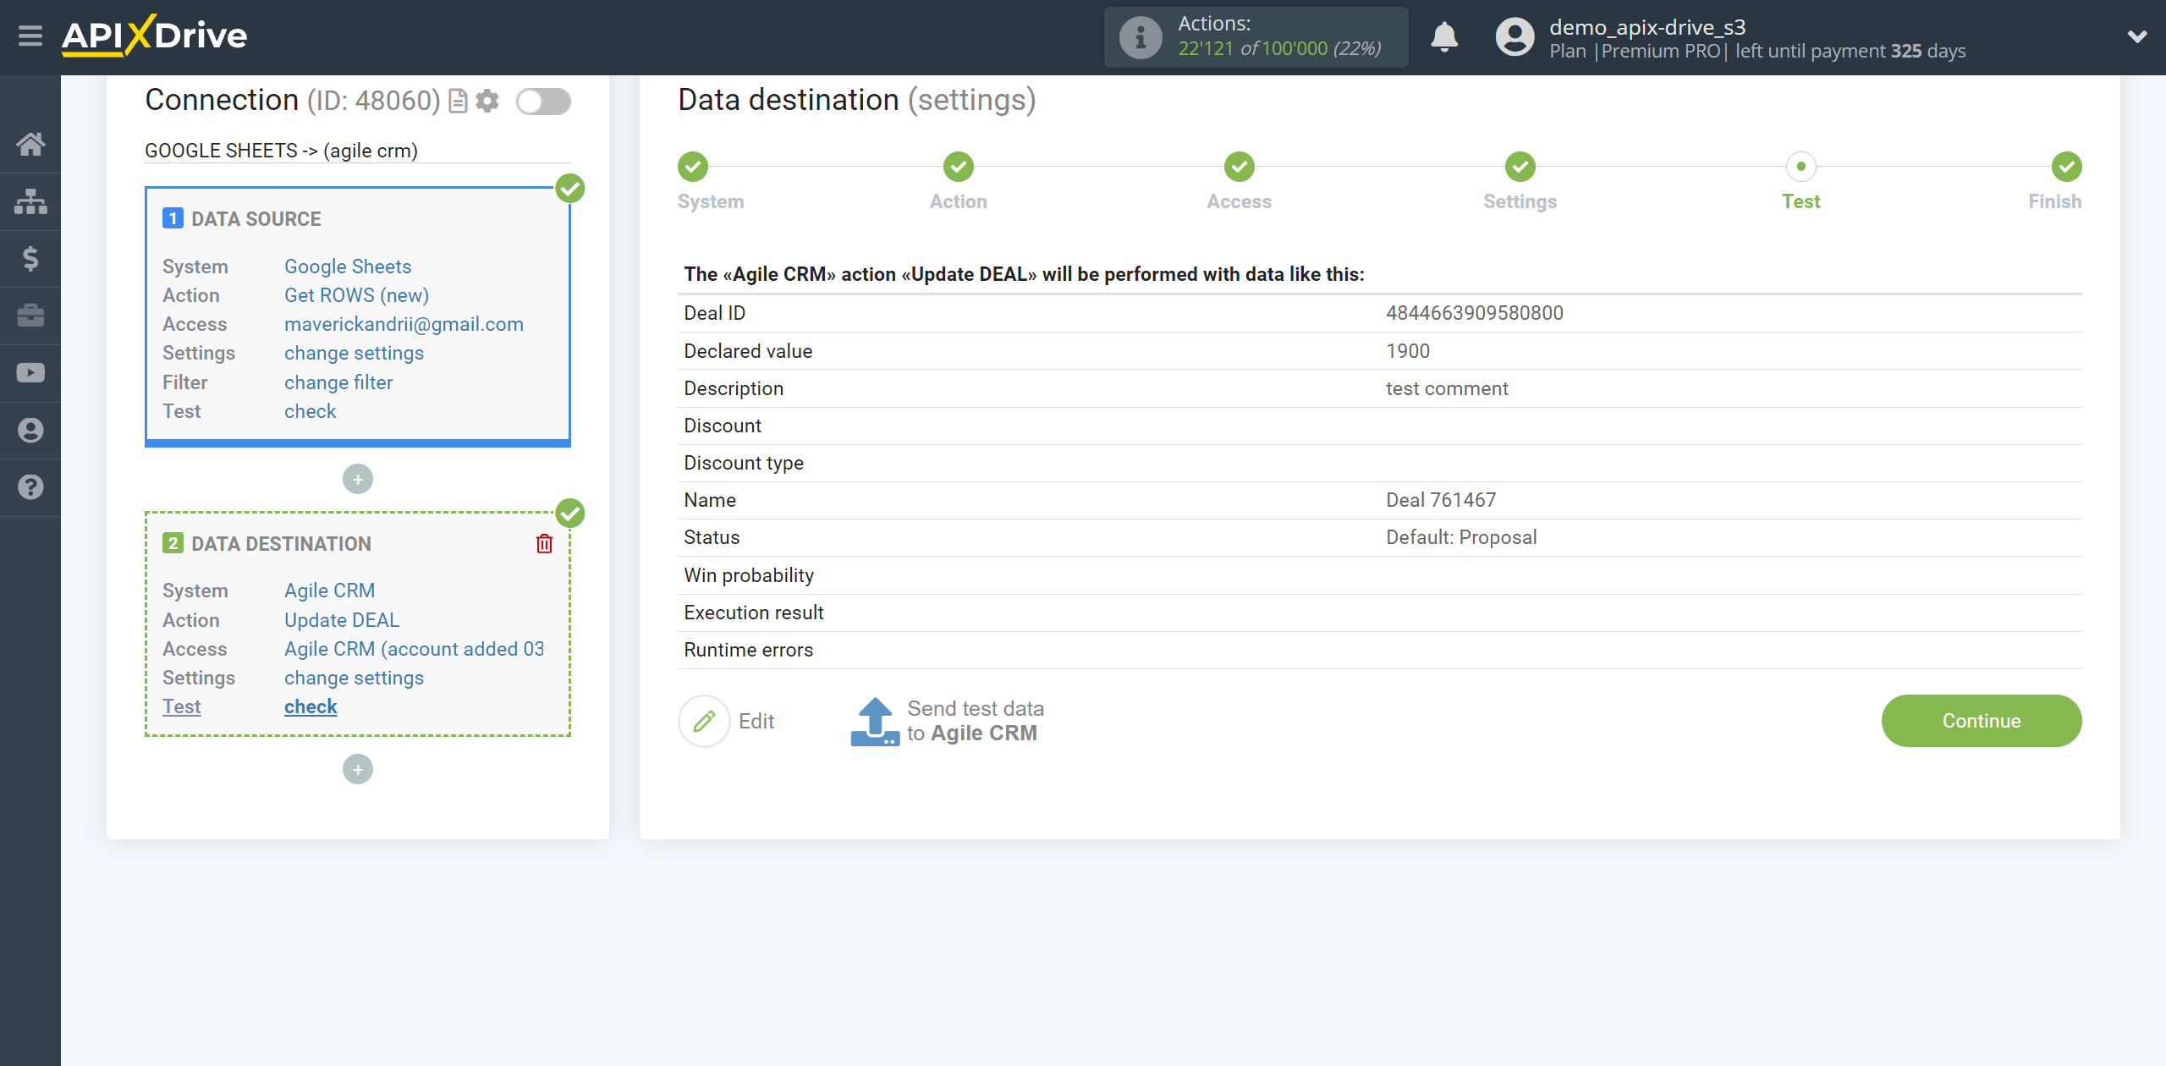The width and height of the screenshot is (2166, 1066).
Task: Open Update DEAL action link
Action: [342, 620]
